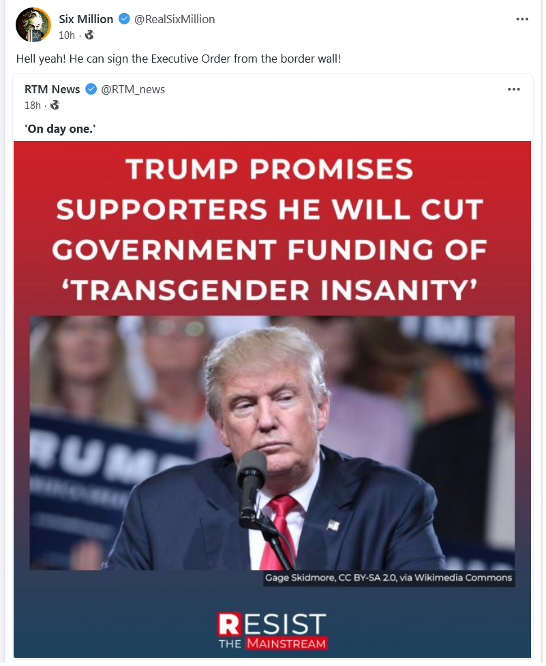This screenshot has height=666, width=546.
Task: Click the RTM News display name
Action: 52,90
